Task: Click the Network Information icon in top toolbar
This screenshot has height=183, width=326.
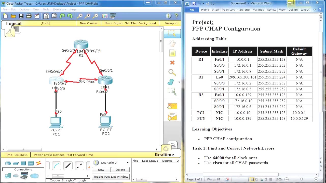Action: click(168, 16)
